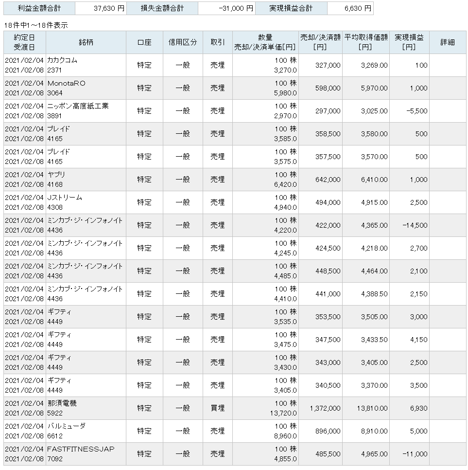This screenshot has height=470, width=468.
Task: Select the ニッポン高度紙工業 3891 stock name
Action: tap(78, 111)
